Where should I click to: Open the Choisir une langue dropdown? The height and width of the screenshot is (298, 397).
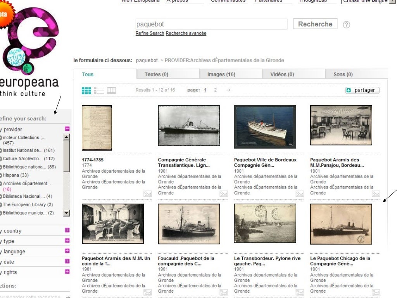tap(368, 2)
